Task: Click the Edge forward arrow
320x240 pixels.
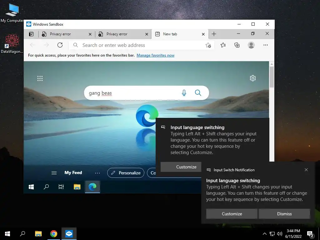Action: click(46, 45)
